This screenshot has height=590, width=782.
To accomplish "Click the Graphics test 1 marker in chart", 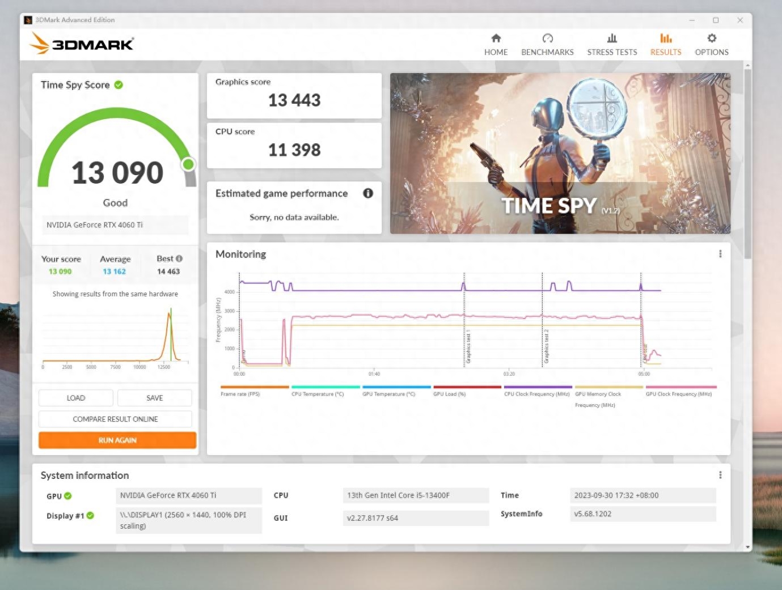I will (x=468, y=347).
